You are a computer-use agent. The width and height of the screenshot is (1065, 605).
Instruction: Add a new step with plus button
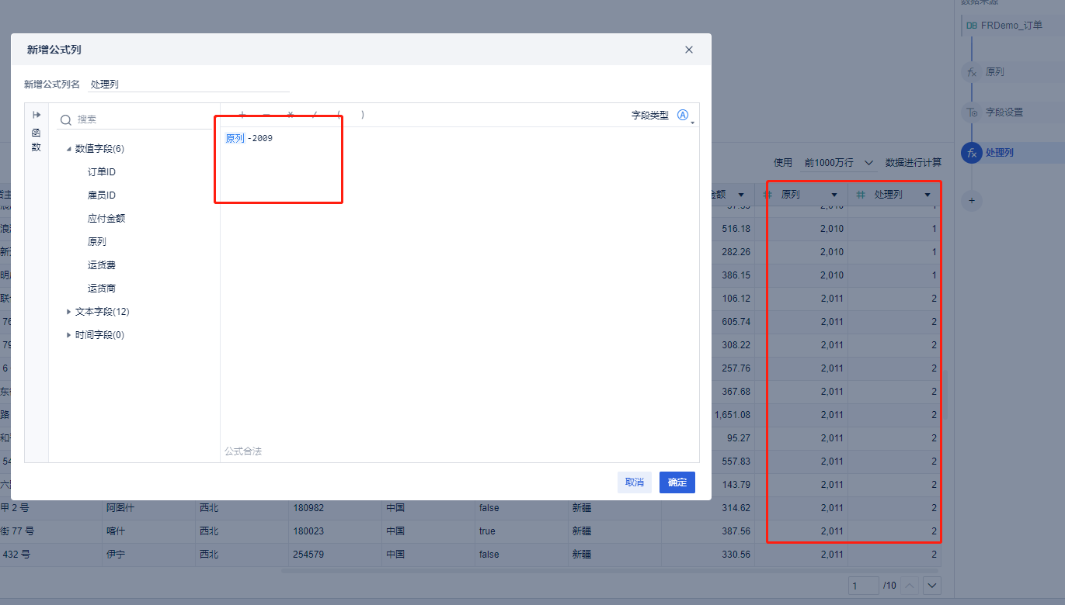(x=971, y=201)
